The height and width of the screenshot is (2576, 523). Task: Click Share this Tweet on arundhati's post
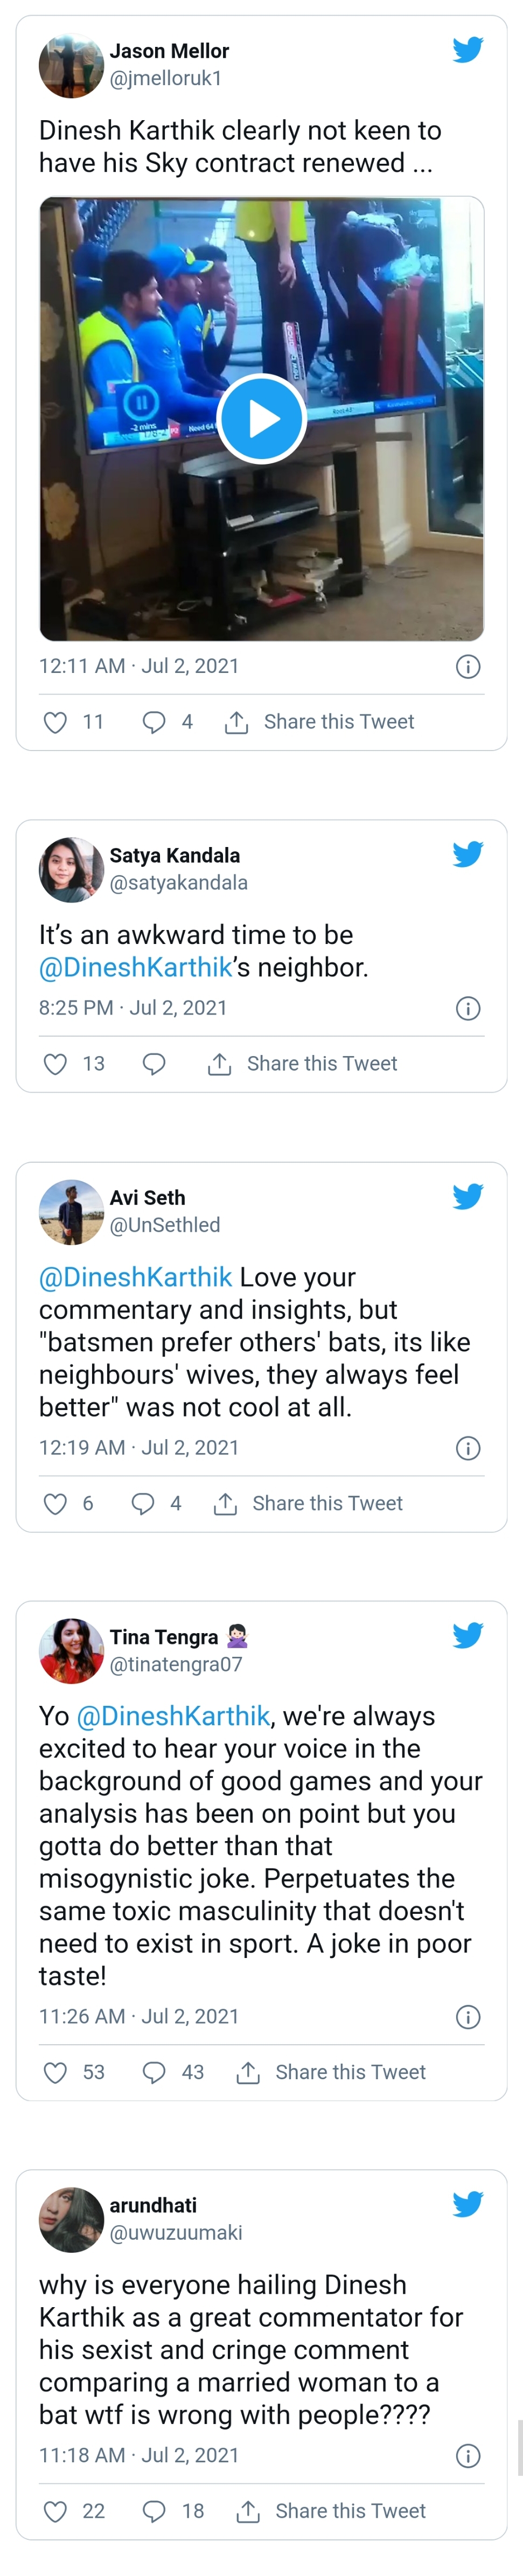pyautogui.click(x=350, y=2511)
